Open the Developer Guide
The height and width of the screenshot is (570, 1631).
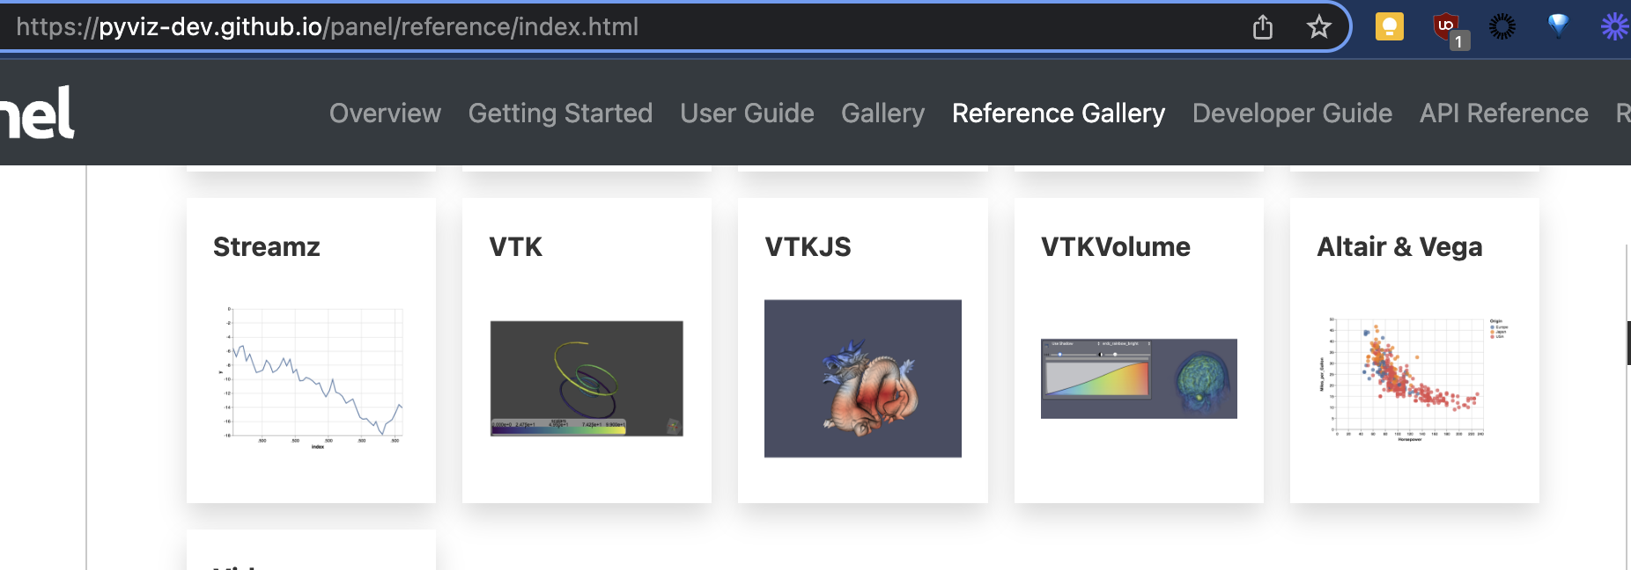tap(1291, 113)
